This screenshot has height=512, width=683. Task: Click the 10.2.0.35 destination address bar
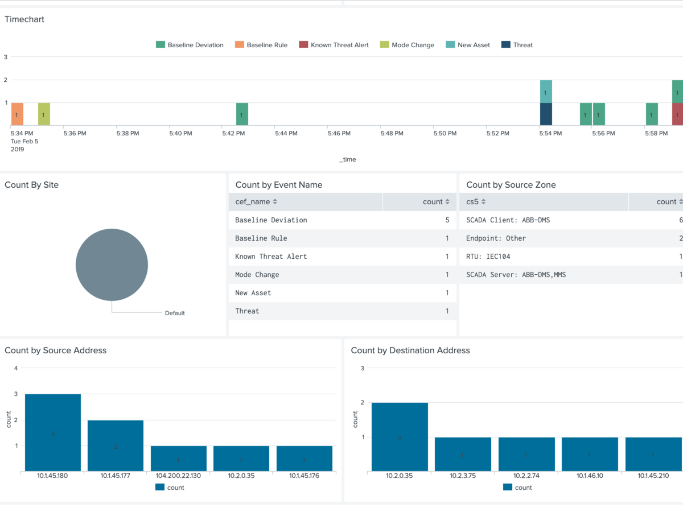click(x=400, y=437)
